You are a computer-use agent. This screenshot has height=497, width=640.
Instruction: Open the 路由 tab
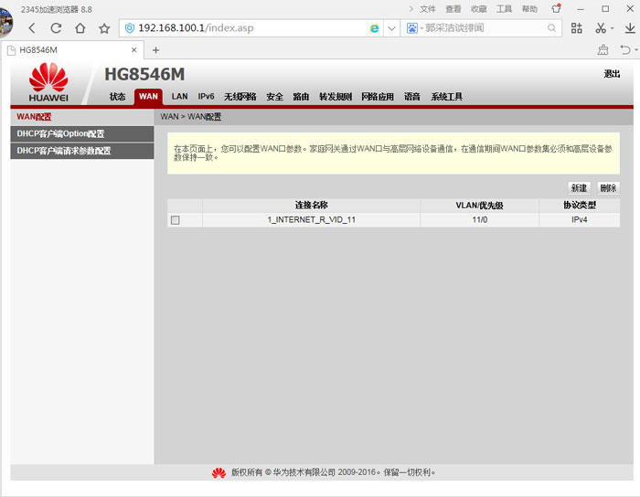(x=301, y=97)
